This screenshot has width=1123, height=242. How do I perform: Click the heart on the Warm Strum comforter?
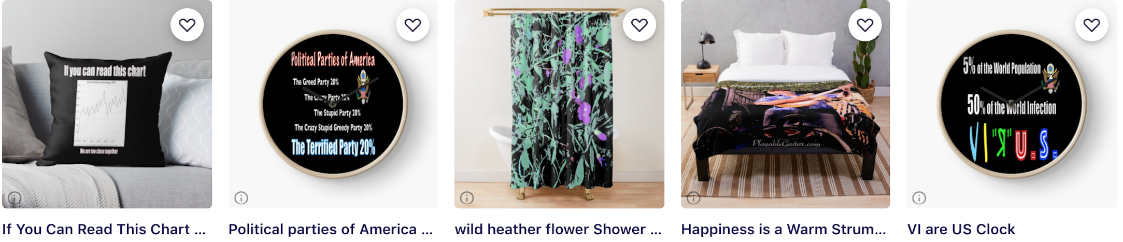click(865, 25)
